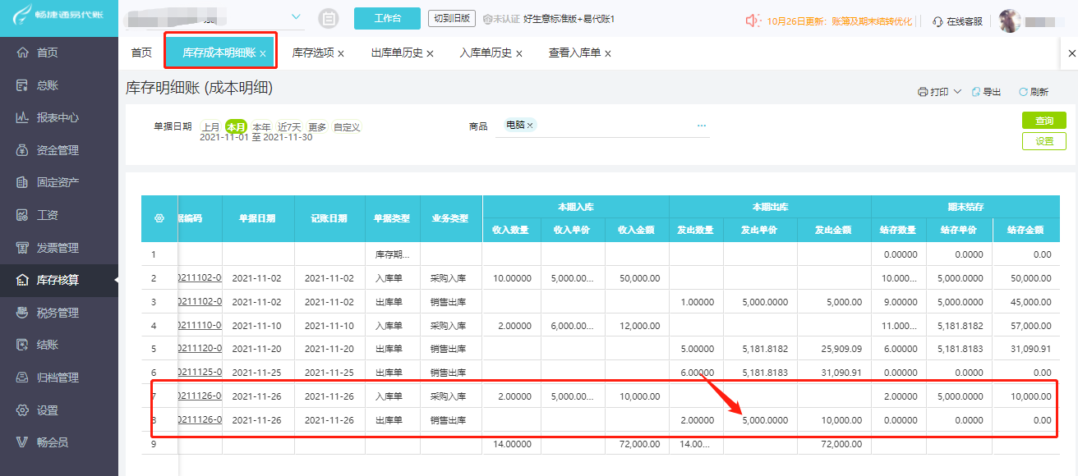1078x476 pixels.
Task: Click the 切到旧版 button
Action: [452, 18]
